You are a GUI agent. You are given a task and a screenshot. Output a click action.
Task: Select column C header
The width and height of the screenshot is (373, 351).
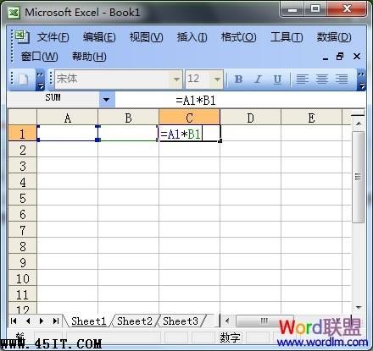[x=190, y=118]
